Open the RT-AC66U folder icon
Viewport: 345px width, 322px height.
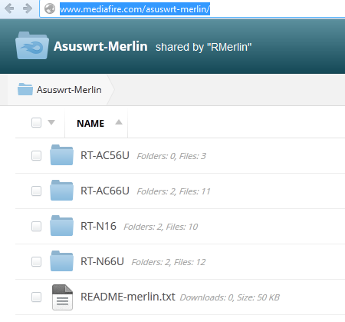[61, 191]
